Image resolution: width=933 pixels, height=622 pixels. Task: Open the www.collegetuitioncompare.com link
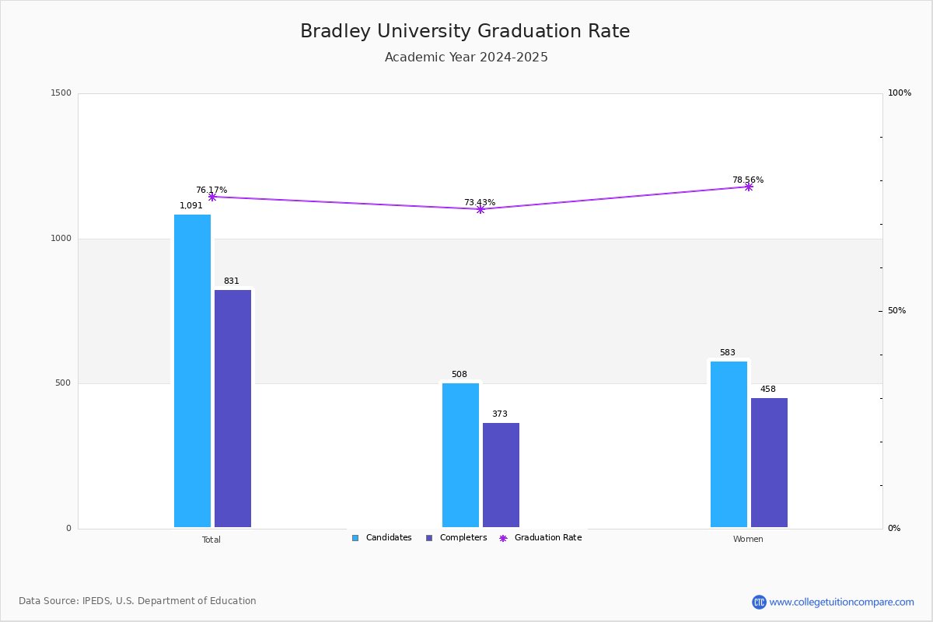(x=842, y=602)
